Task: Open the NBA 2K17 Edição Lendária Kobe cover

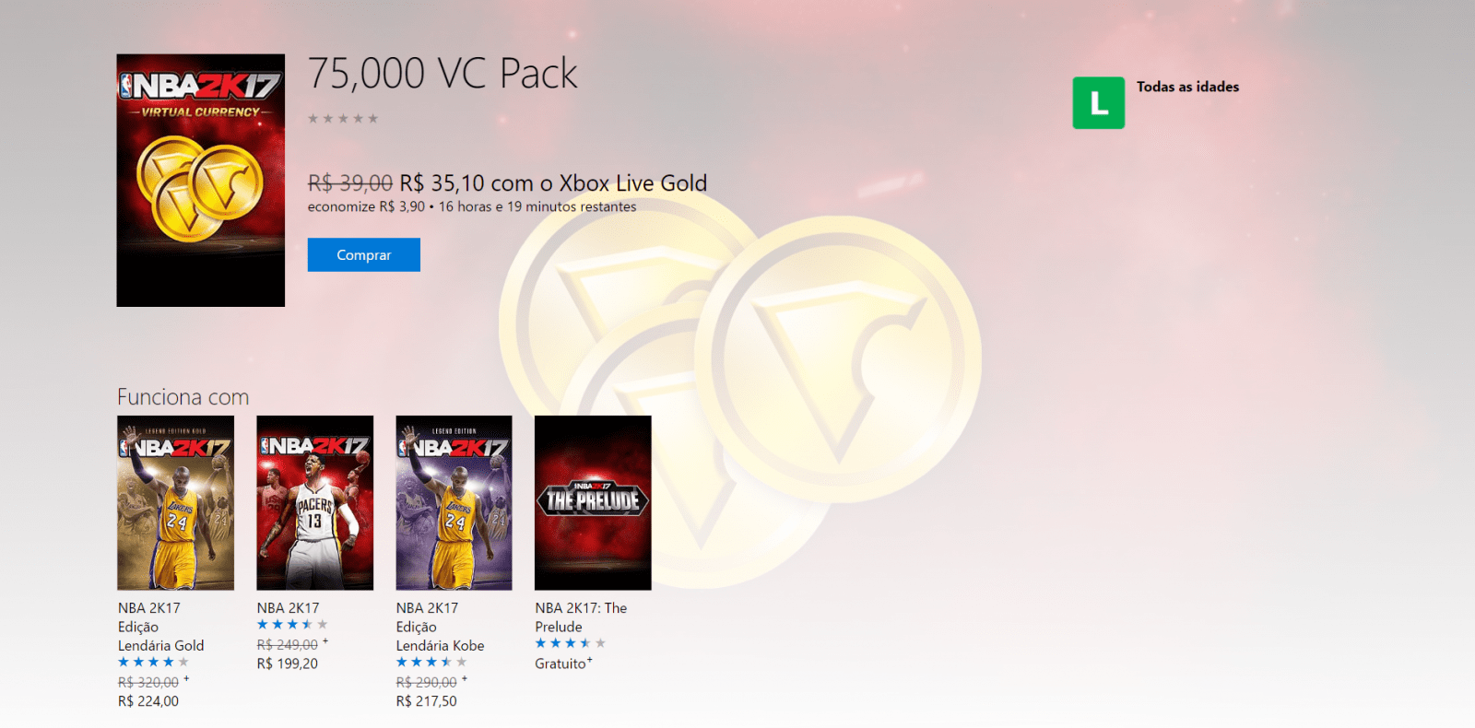Action: pyautogui.click(x=454, y=502)
